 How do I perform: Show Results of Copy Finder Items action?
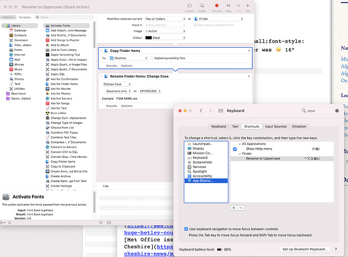point(112,66)
